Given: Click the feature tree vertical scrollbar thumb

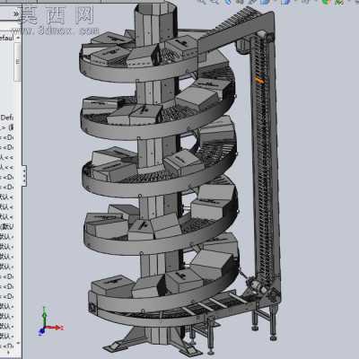Looking at the screenshot, I should (x=18, y=62).
